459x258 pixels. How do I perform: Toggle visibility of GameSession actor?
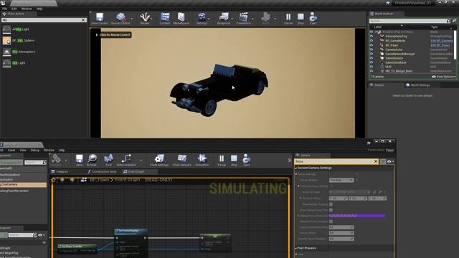point(372,58)
